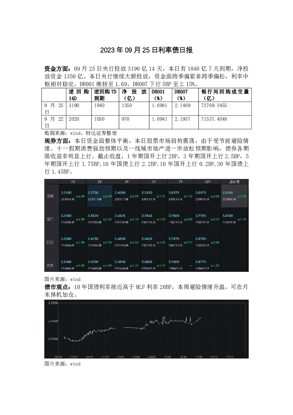Select the 1Y column header tab
The image size is (293, 415).
(73, 182)
